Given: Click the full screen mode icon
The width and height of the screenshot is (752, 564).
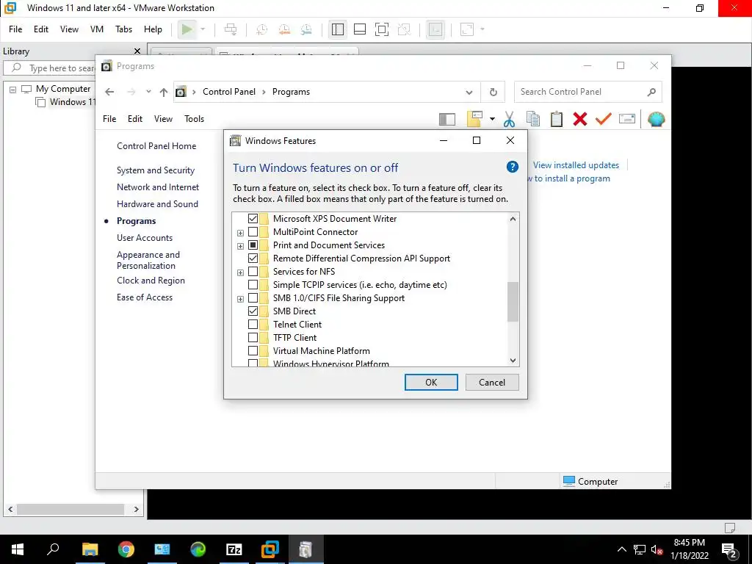Looking at the screenshot, I should [382, 29].
